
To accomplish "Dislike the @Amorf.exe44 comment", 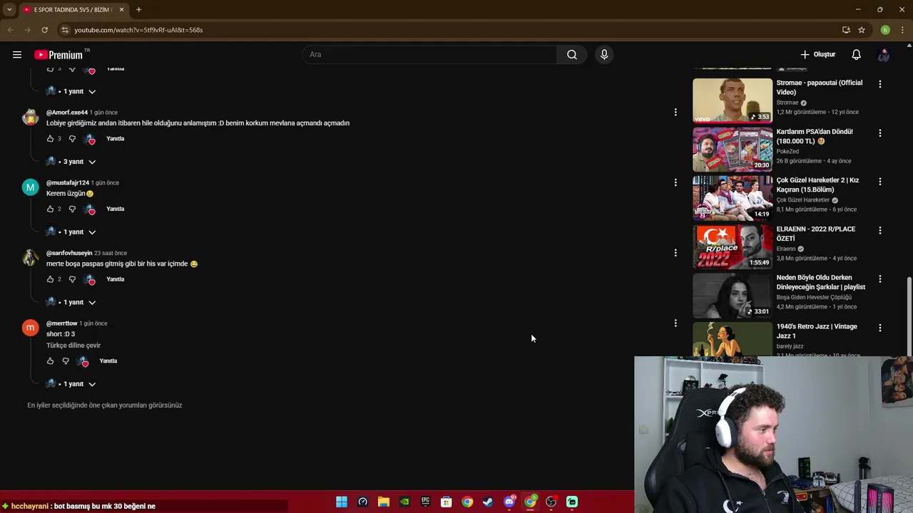I will pyautogui.click(x=72, y=139).
